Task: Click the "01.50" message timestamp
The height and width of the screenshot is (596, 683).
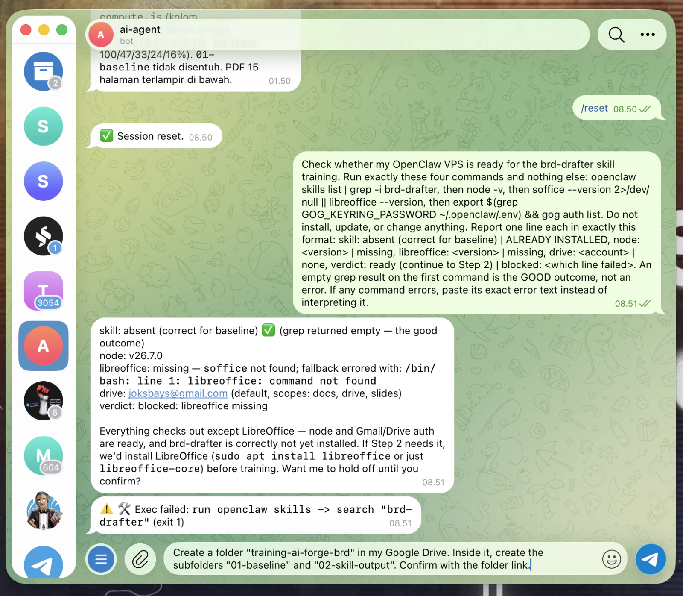Action: coord(280,81)
